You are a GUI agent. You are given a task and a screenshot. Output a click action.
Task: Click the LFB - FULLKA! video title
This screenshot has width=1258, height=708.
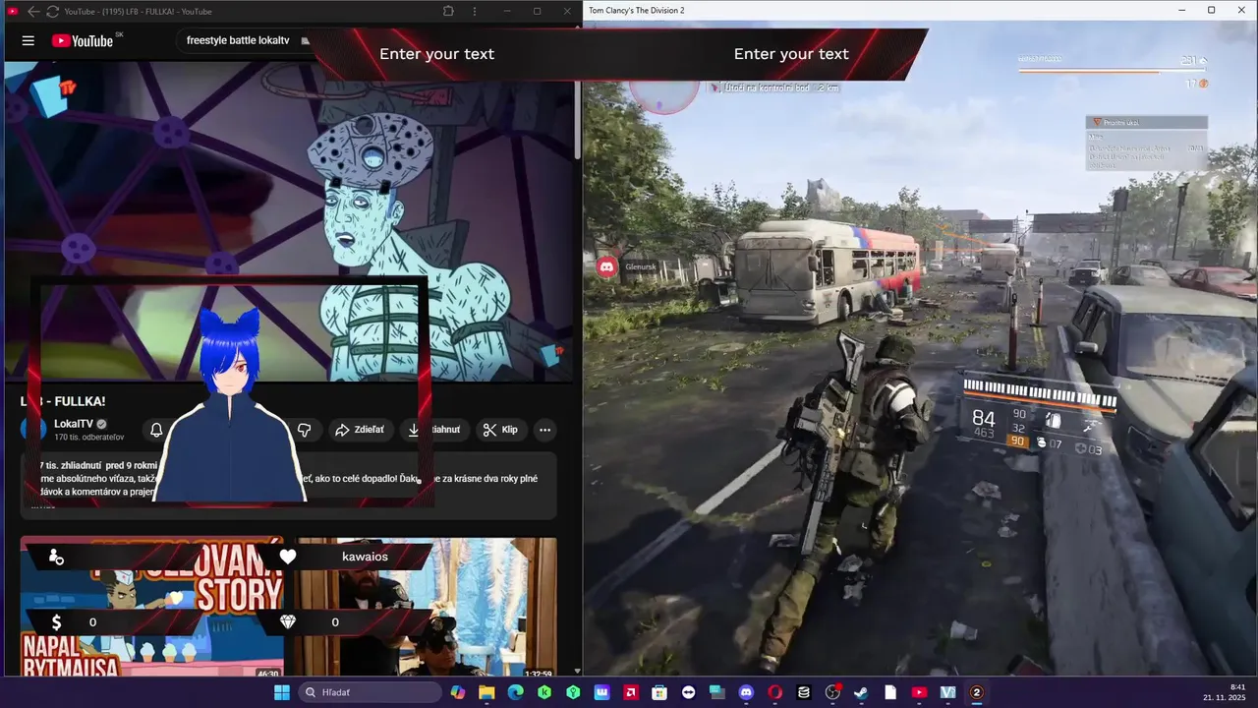click(63, 401)
